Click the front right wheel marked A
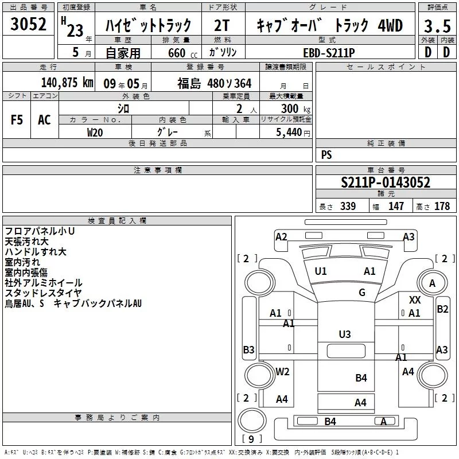 [x=432, y=283]
